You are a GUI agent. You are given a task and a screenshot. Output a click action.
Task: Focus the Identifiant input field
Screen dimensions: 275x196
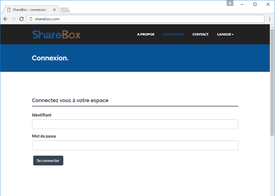click(135, 124)
